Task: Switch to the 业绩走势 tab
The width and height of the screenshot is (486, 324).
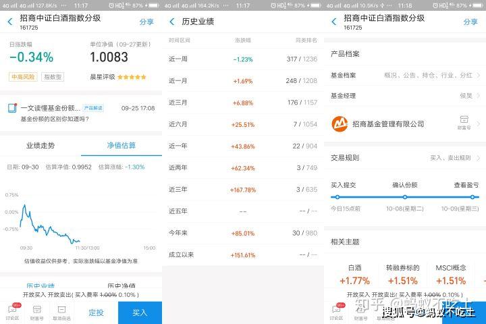Action: click(x=40, y=145)
